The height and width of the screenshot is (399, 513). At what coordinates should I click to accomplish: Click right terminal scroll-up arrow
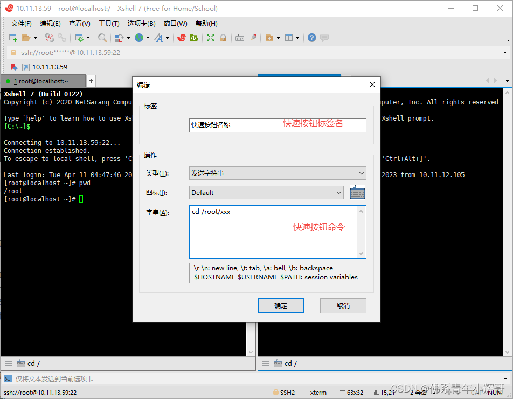(x=508, y=93)
